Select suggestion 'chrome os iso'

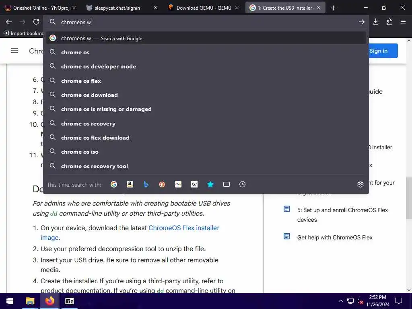(x=206, y=152)
